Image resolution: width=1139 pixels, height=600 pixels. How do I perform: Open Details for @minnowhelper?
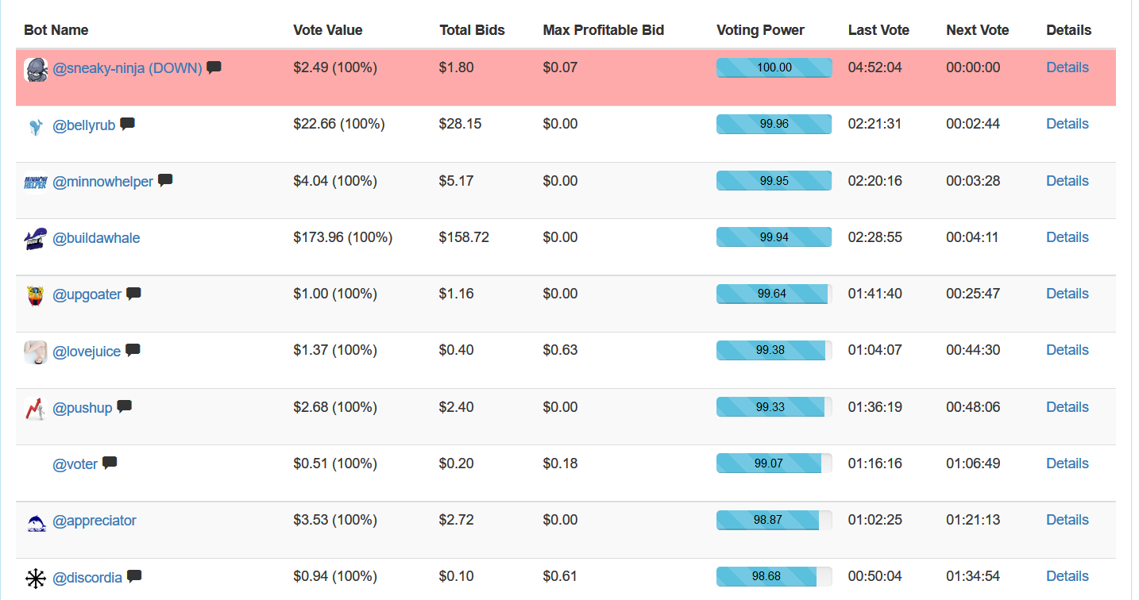pyautogui.click(x=1067, y=181)
